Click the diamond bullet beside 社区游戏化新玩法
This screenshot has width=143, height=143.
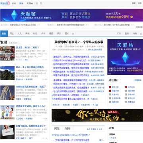coord(52,95)
